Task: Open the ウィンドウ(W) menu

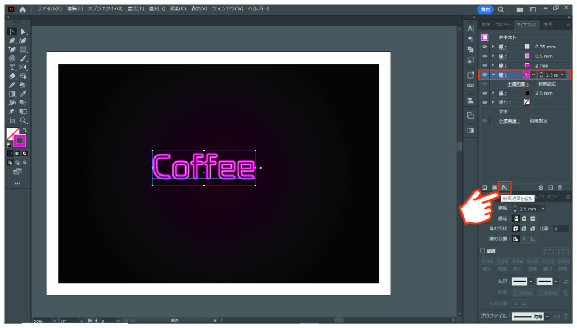Action: click(228, 8)
